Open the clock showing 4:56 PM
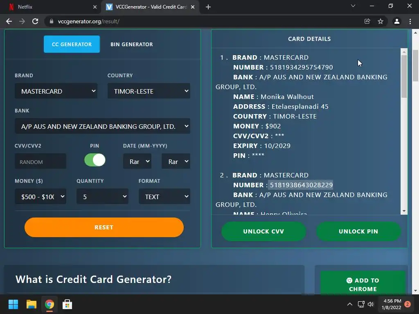Viewport: 419px width, 314px height. (x=392, y=304)
